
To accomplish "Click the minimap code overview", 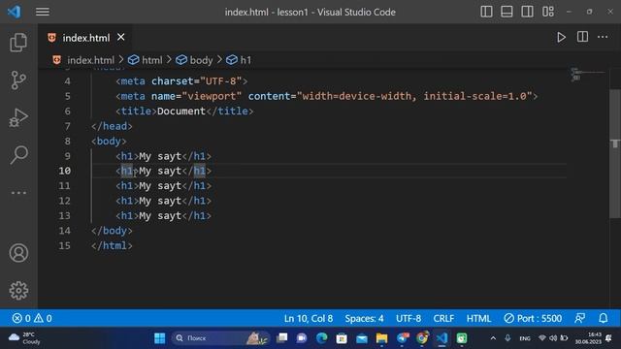I will click(588, 75).
